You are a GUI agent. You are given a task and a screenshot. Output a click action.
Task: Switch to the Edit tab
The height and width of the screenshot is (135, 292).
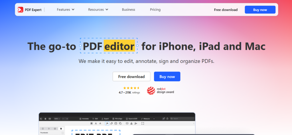coord(95,119)
